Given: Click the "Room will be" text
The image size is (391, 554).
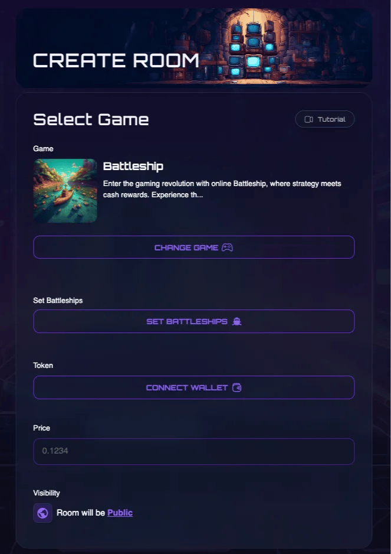Looking at the screenshot, I should (81, 513).
